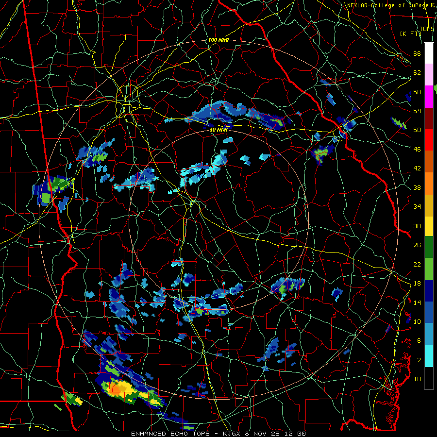437x437 pixels.
Task: Pick the cyan 2 kft legend swatch
Action: pyautogui.click(x=429, y=356)
